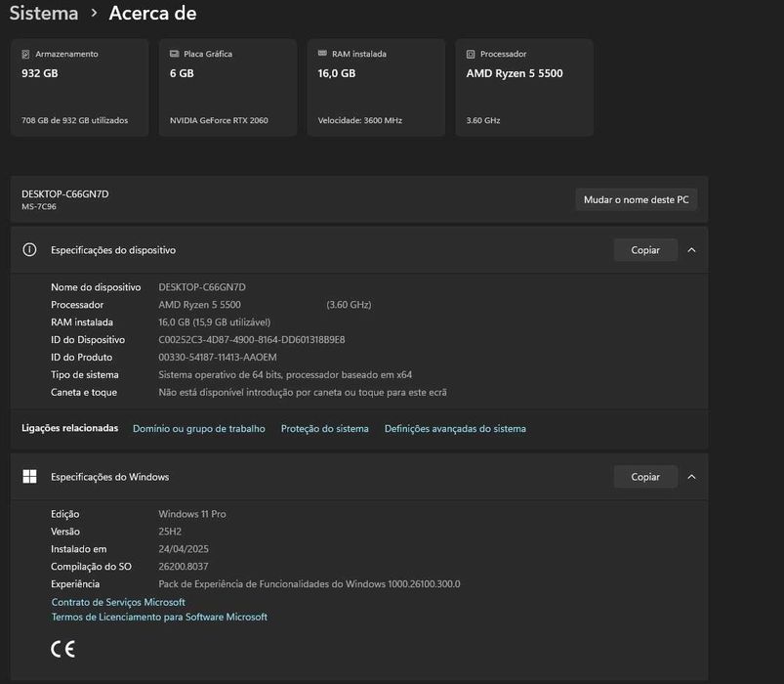This screenshot has width=784, height=684.
Task: Click the Ligações relacionadas label
Action: coord(70,428)
